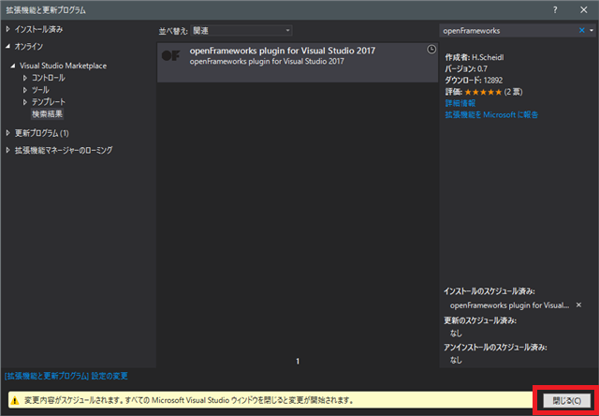Expand the テンプレート category
Screen dimensions: 599x416
pos(25,102)
